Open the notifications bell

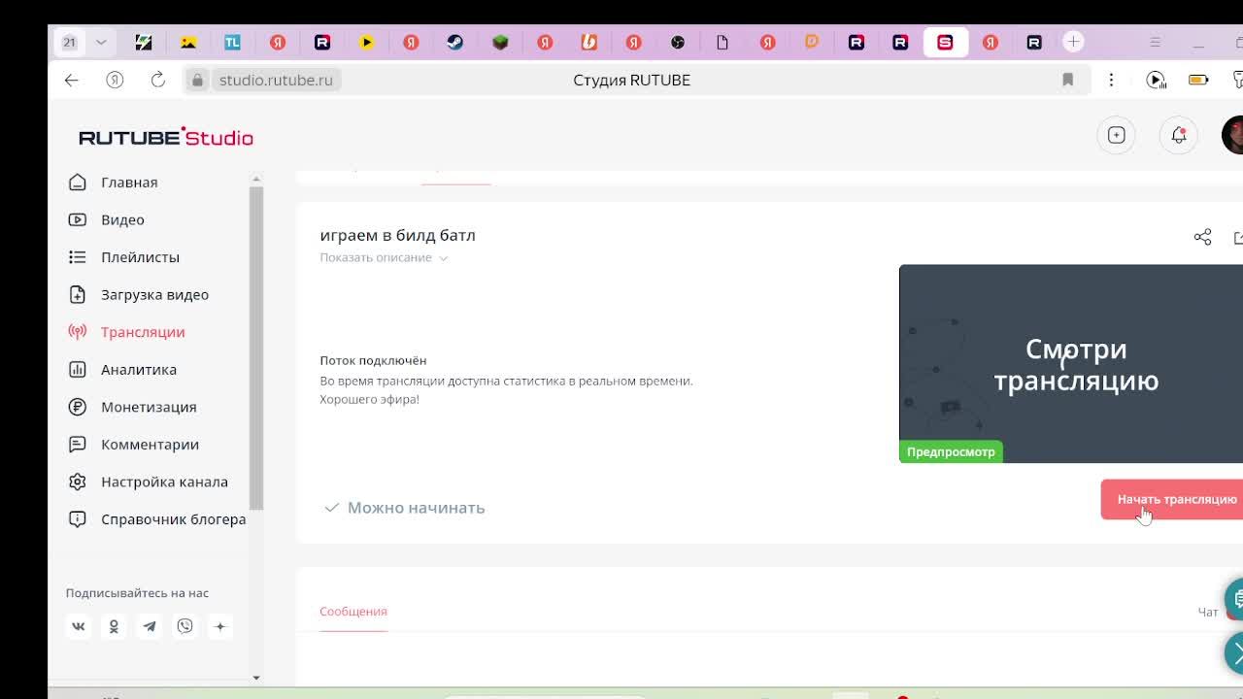click(1178, 135)
